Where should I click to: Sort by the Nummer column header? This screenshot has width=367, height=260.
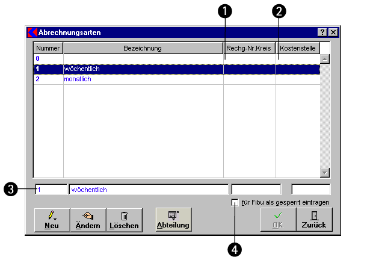[x=48, y=48]
